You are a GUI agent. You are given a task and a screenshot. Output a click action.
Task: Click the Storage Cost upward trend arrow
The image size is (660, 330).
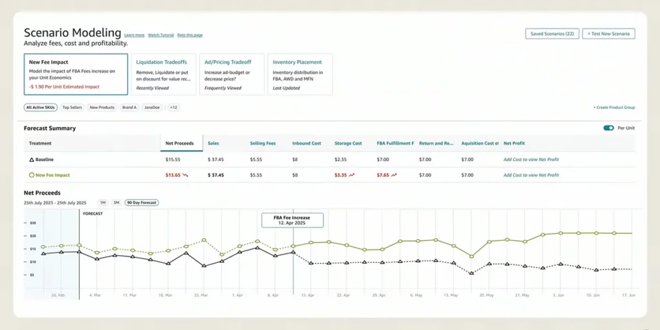pyautogui.click(x=352, y=175)
